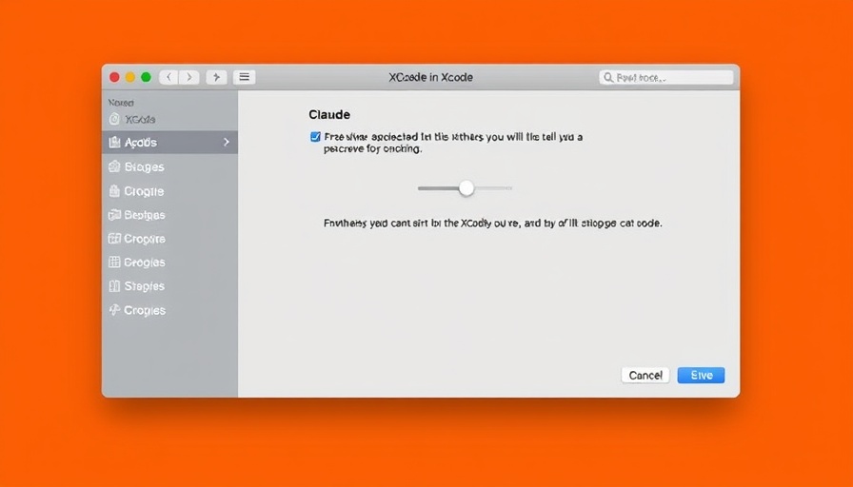Select the Crogite sidebar item
This screenshot has width=853, height=487.
pos(169,191)
